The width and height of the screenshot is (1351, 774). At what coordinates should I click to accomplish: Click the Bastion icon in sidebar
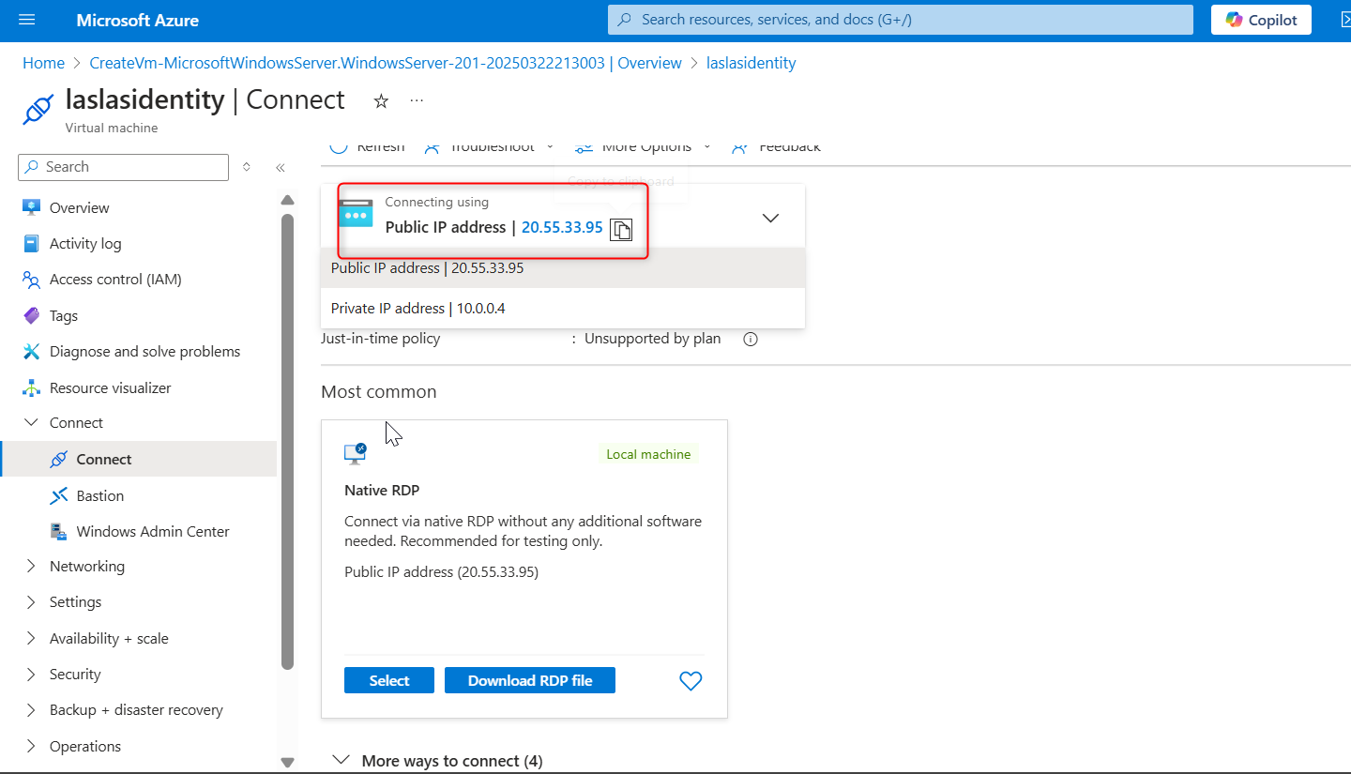point(59,495)
